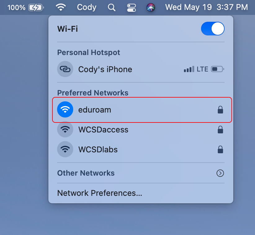Click the WCSDaccess Wi-Fi signal icon

pos(65,130)
